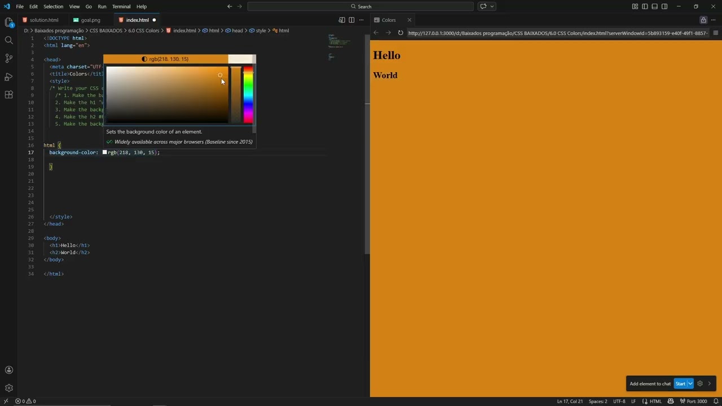Click the Start button for element chat

click(x=680, y=383)
